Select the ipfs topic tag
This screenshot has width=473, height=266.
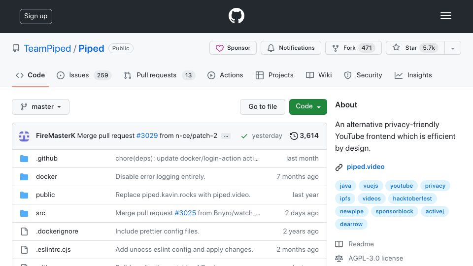(345, 199)
